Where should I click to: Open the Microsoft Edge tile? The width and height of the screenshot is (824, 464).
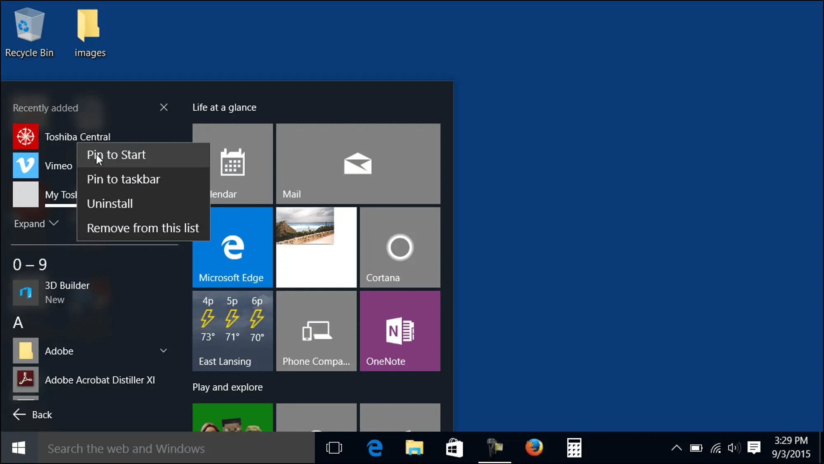[x=232, y=247]
